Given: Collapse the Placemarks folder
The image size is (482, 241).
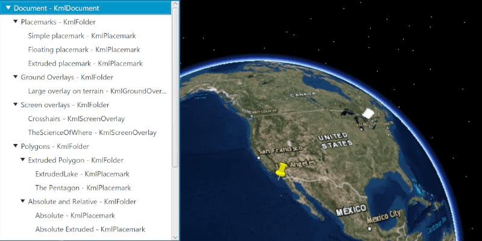Looking at the screenshot, I should 16,22.
